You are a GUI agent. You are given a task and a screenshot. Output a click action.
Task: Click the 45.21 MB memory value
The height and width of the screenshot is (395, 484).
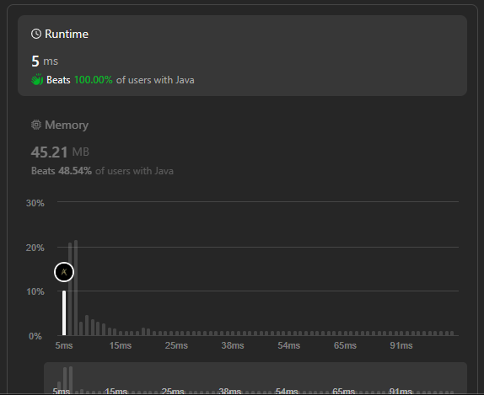point(60,152)
